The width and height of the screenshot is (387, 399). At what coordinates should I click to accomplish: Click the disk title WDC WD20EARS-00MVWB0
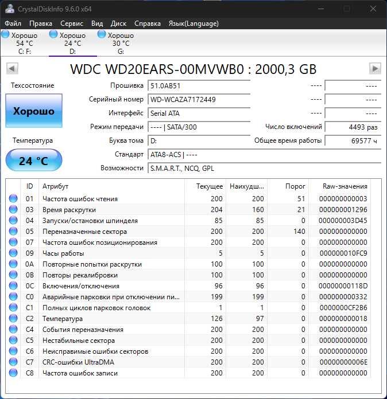point(157,69)
